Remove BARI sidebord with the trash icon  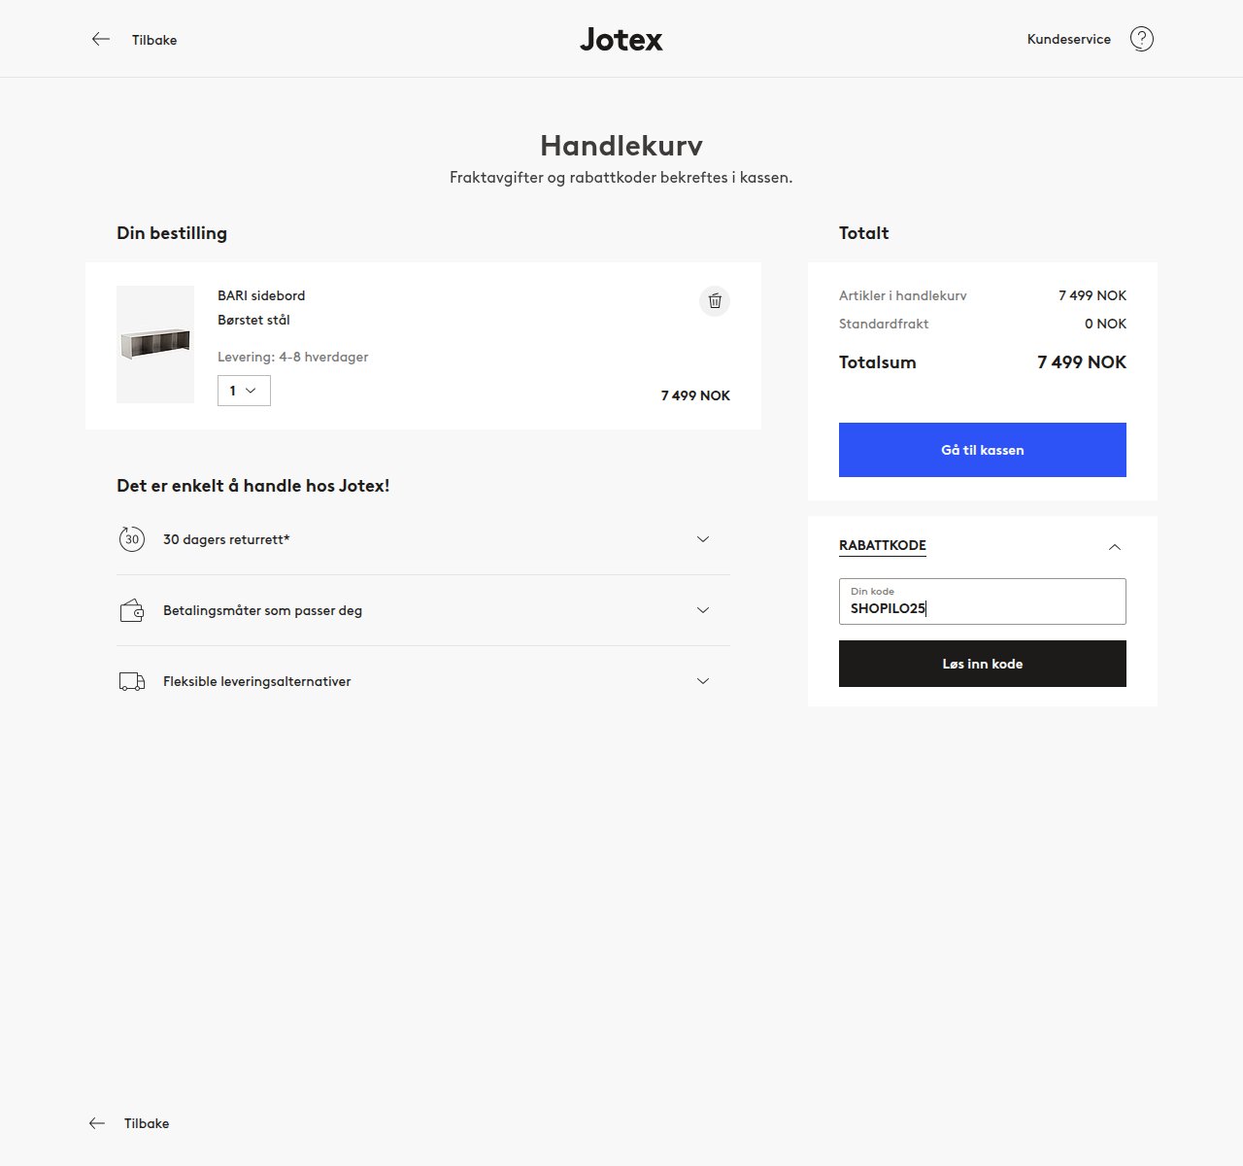[x=715, y=301]
